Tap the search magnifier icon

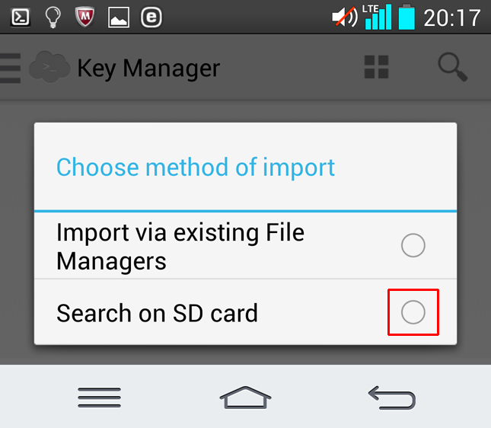coord(452,67)
